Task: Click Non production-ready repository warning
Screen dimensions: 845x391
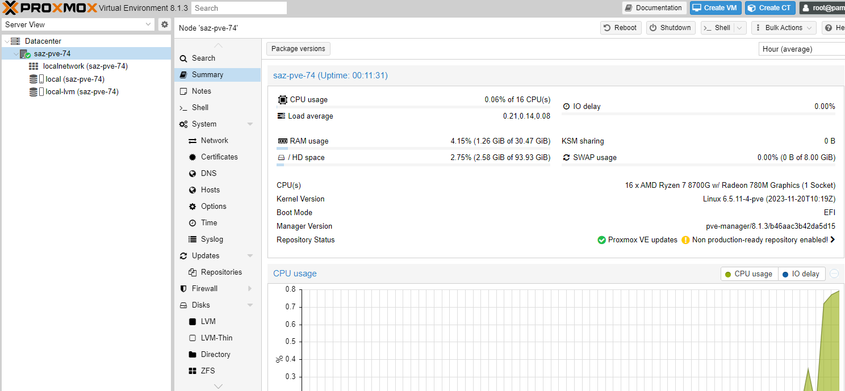Action: point(755,240)
